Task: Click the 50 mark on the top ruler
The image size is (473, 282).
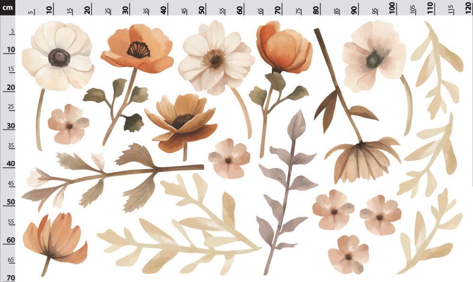Action: [x=201, y=9]
